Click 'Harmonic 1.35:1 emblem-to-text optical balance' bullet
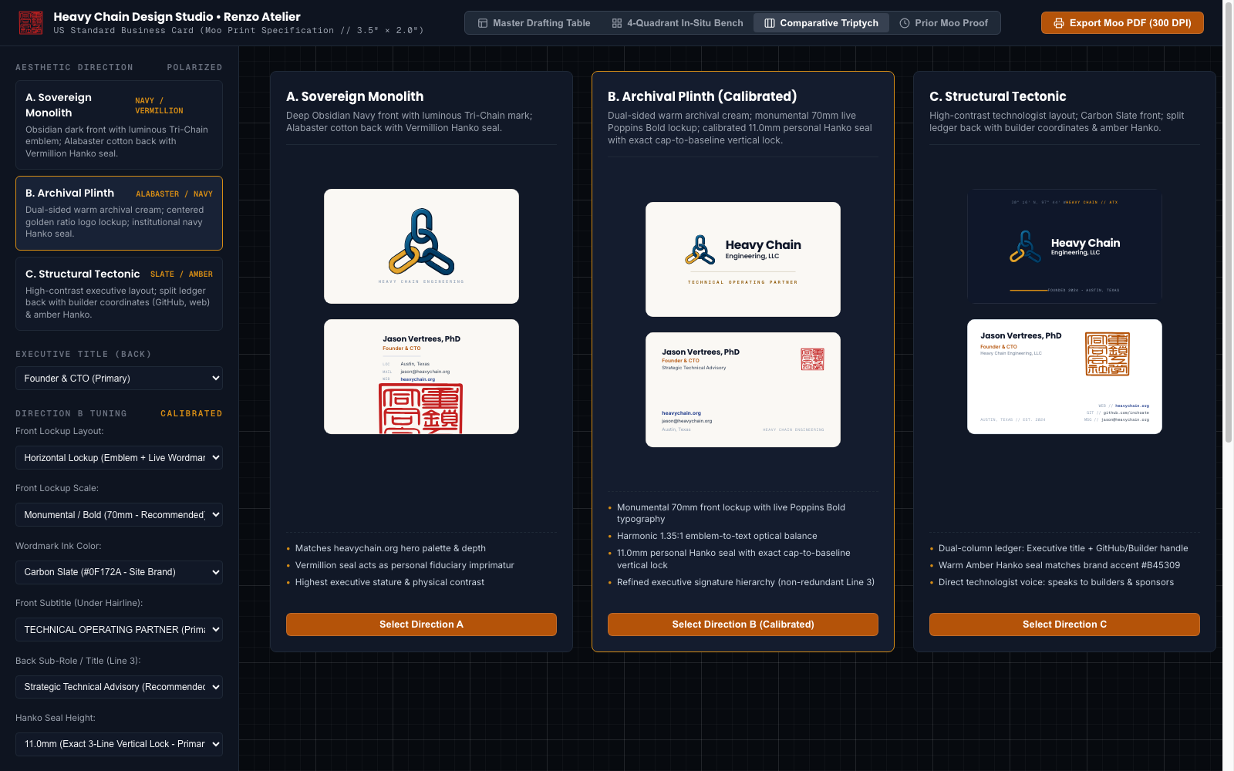 pos(716,536)
